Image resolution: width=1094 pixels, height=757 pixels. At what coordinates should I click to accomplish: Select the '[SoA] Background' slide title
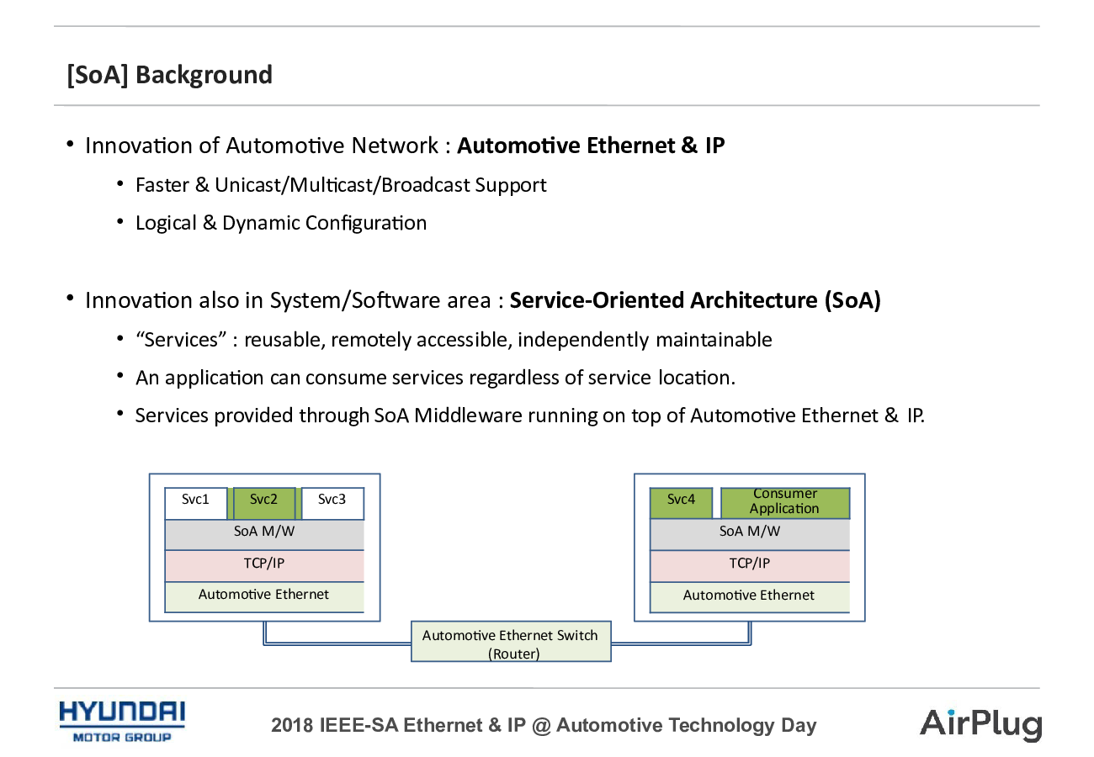(169, 75)
